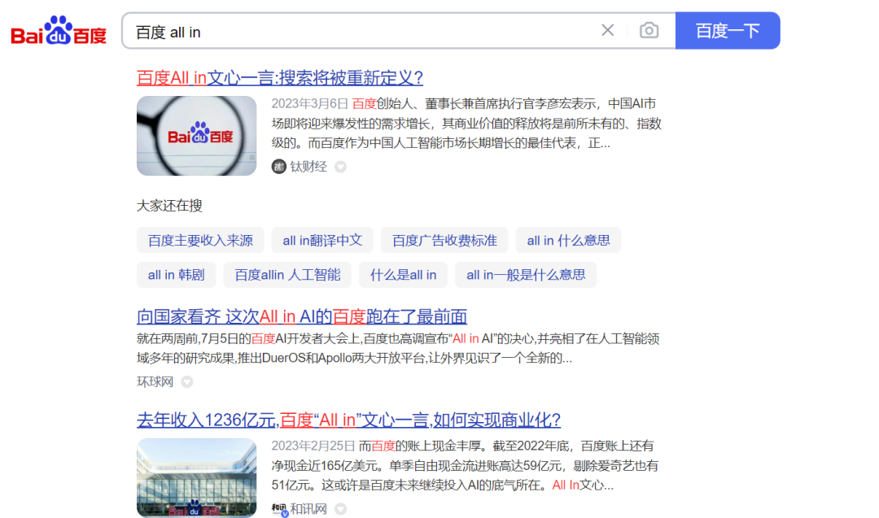Click the 和讯网 source name
The image size is (879, 518).
tap(308, 508)
